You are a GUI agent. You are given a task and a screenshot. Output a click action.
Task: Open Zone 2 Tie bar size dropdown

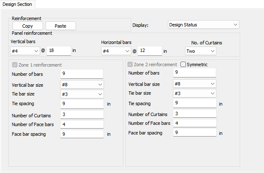coord(194,93)
